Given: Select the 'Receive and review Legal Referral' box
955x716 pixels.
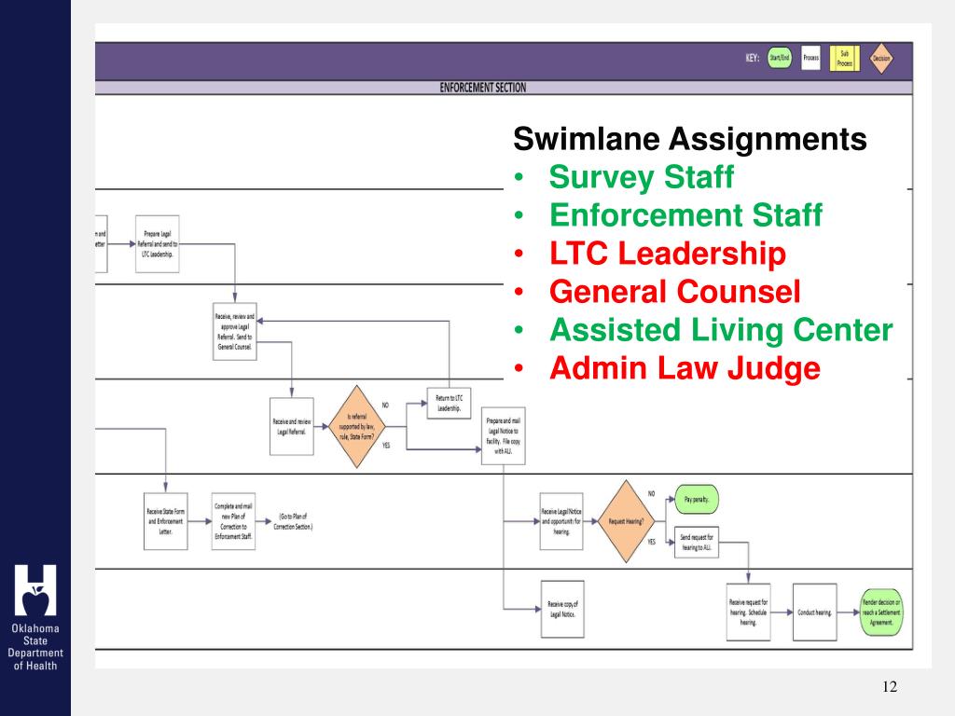Looking at the screenshot, I should point(292,426).
